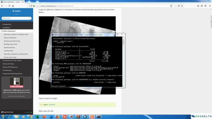The height and width of the screenshot is (119, 212).
Task: Open Command Line User Guide
Action: [12, 60]
